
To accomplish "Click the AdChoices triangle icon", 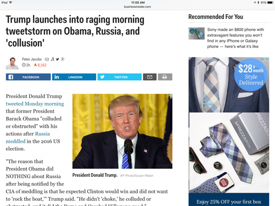I will (x=263, y=59).
